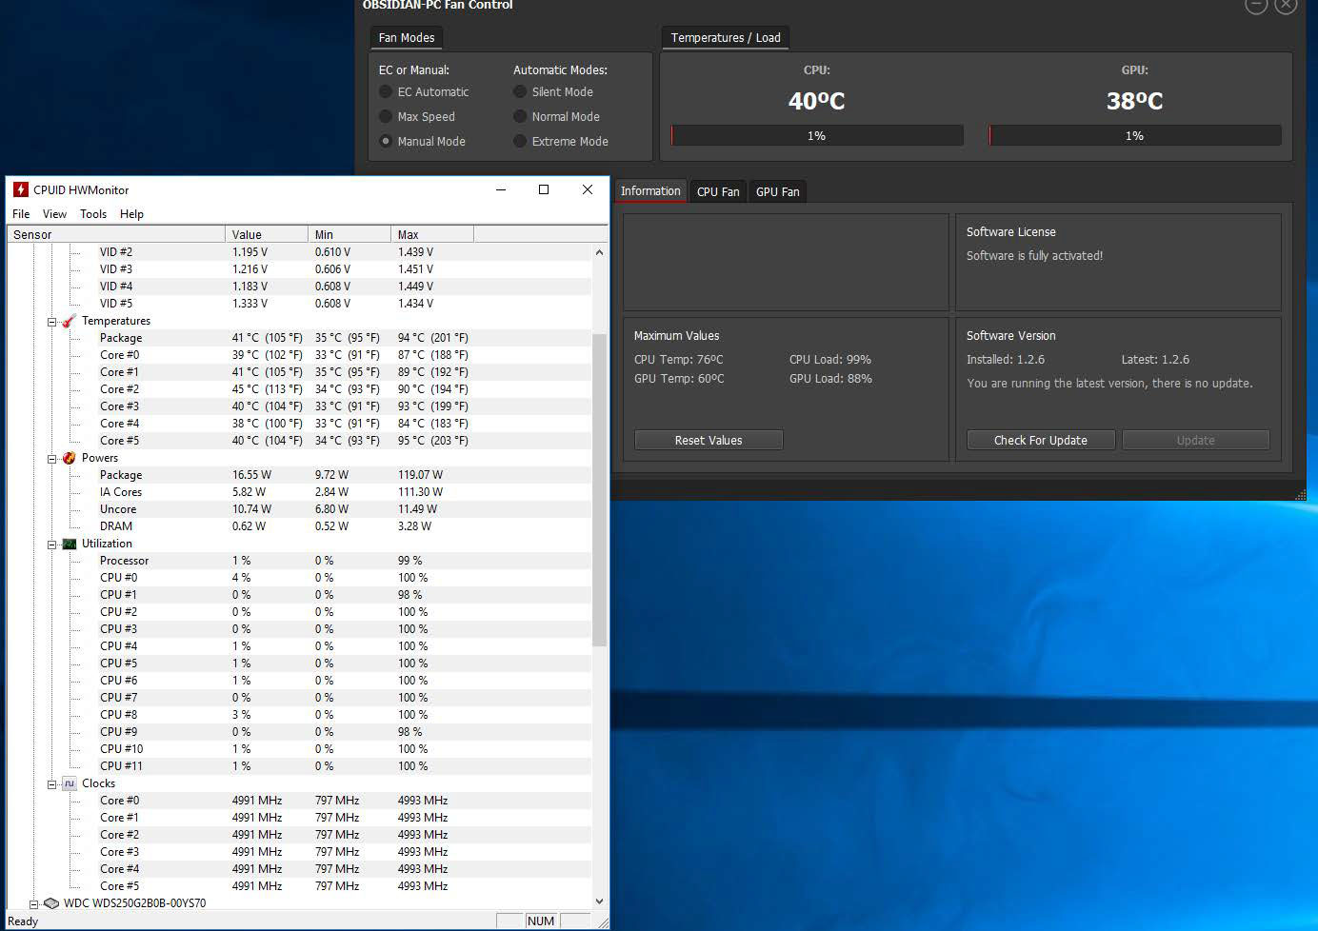
Task: Select the Temperatures / Load tab
Action: coord(726,38)
